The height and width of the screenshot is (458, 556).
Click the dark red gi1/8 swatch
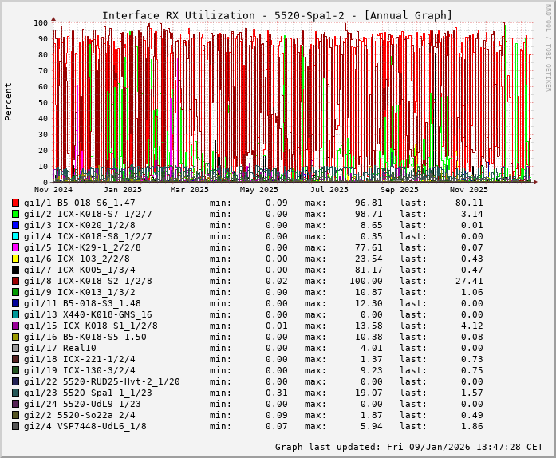click(x=15, y=281)
